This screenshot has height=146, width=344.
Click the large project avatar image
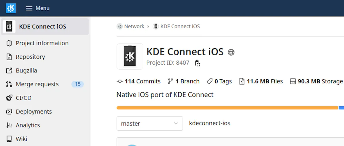pyautogui.click(x=130, y=56)
